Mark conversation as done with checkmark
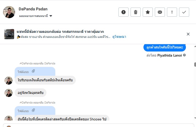Screen dimensions: 196x127 (184, 12)
